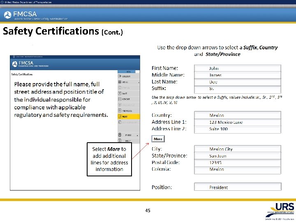
Task: Open REPORT from the sidebar
Action: (x=128, y=99)
